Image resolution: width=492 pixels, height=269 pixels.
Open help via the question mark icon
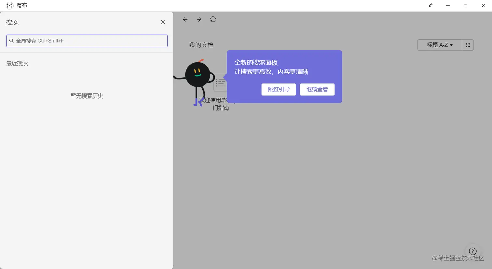472,251
